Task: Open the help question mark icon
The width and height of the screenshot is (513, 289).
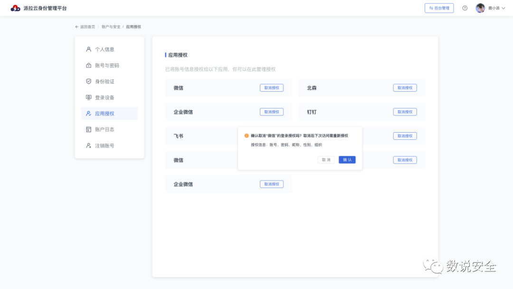Action: pos(465,8)
